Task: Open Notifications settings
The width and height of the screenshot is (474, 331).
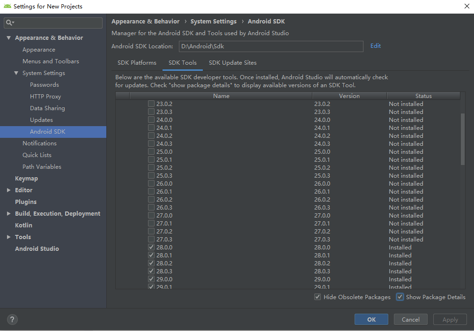Action: 40,143
